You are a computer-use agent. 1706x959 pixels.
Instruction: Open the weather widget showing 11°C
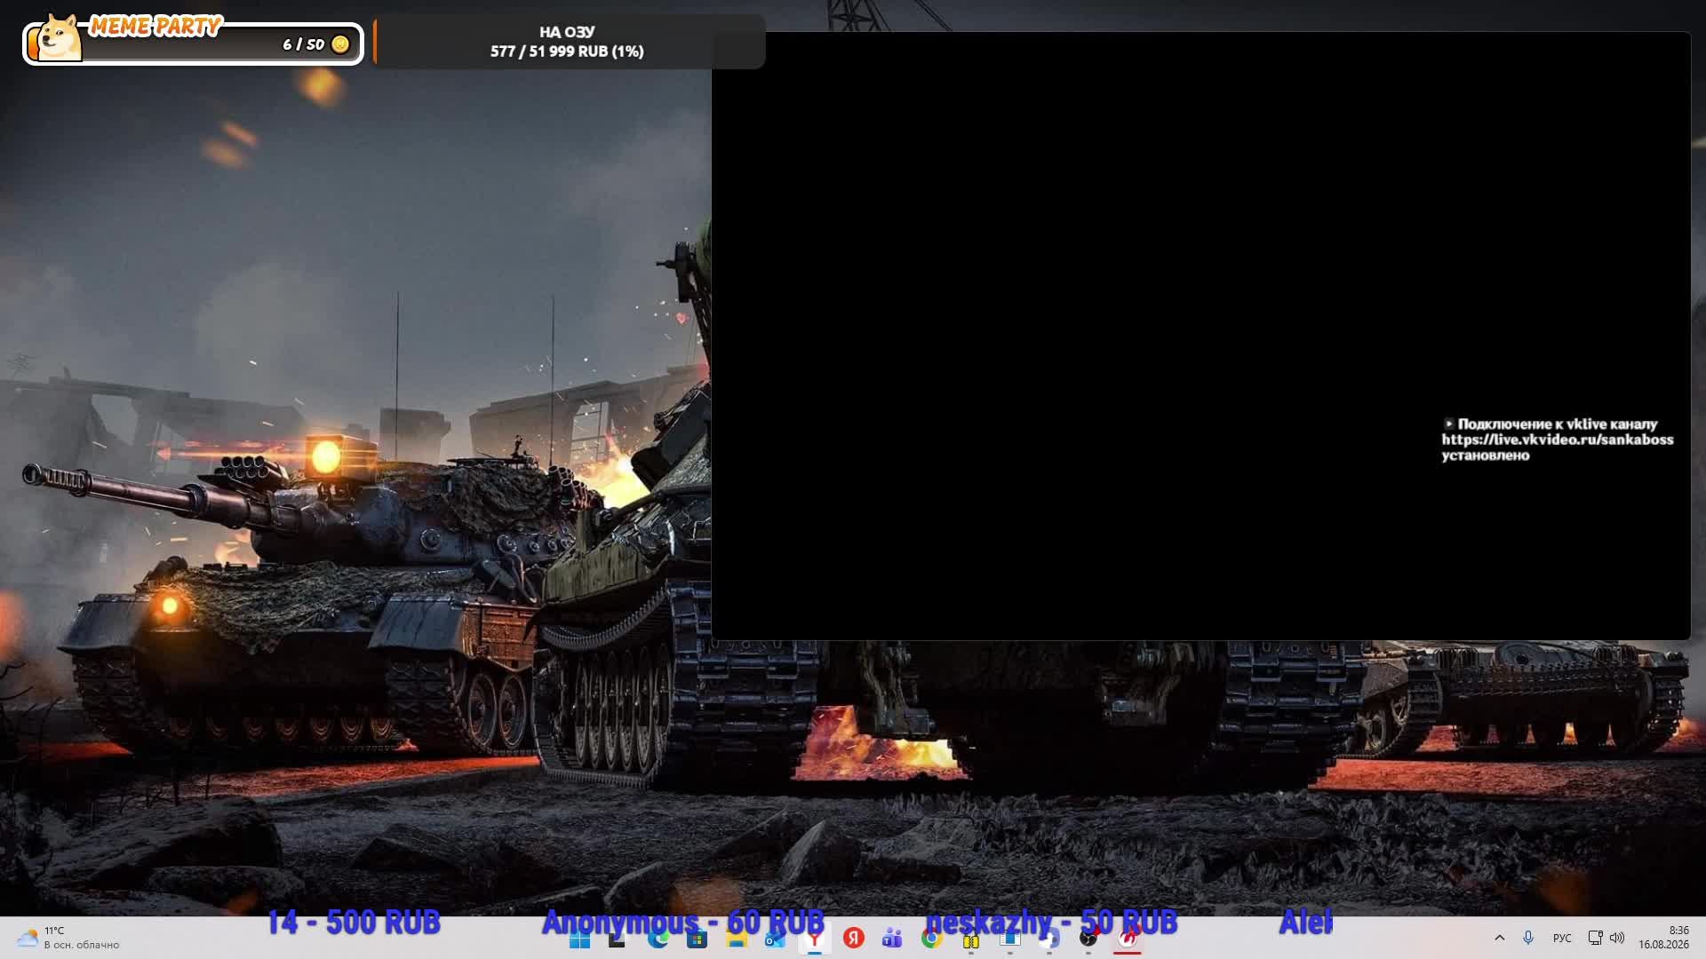pos(68,938)
